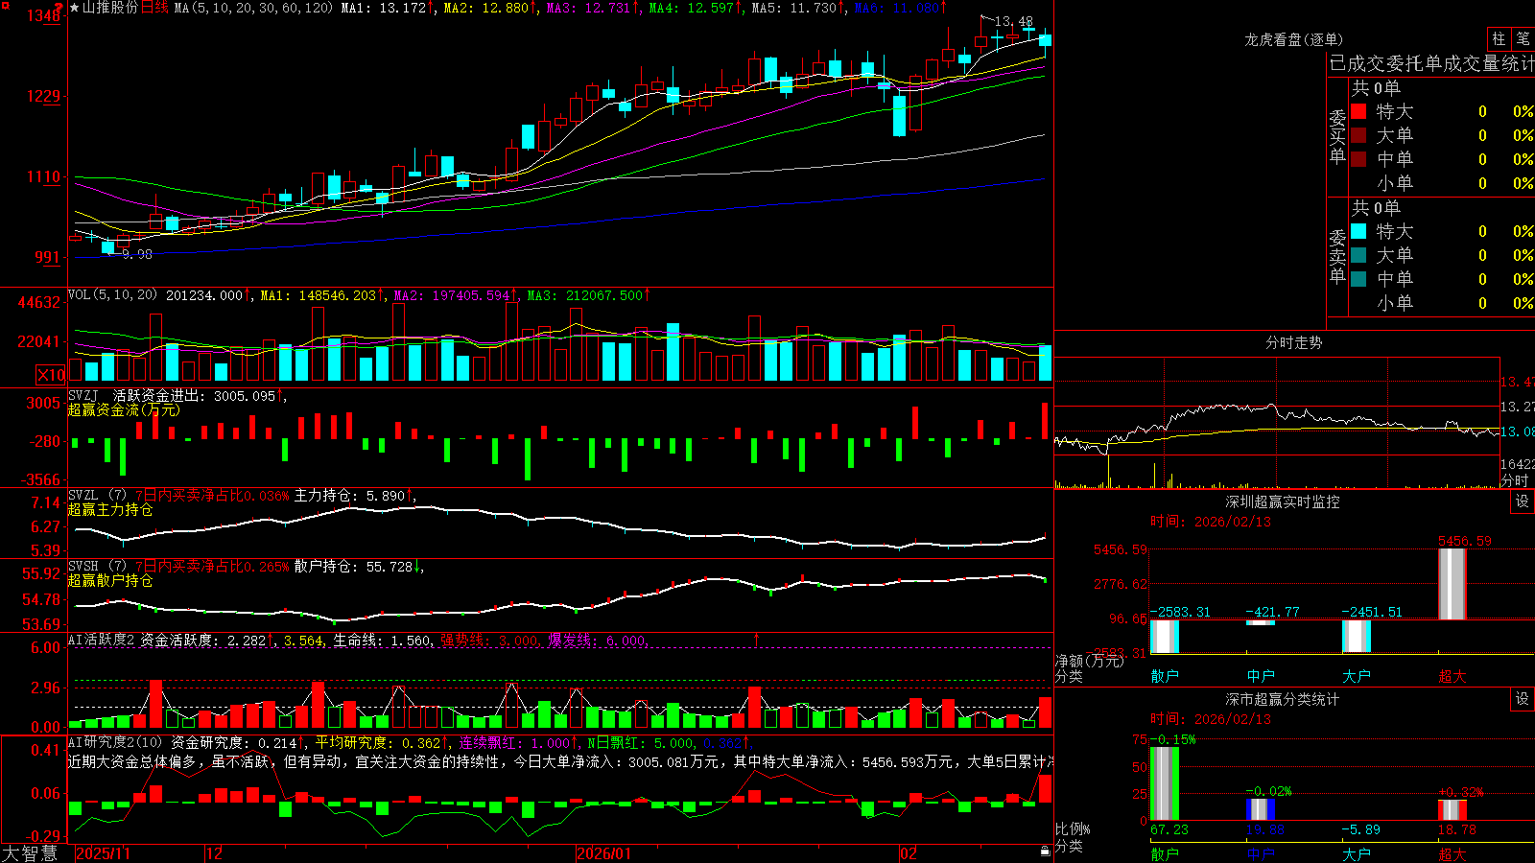This screenshot has height=863, width=1535.
Task: Open 设 settings for 深圳超赢实时监控 panel
Action: [x=1523, y=501]
